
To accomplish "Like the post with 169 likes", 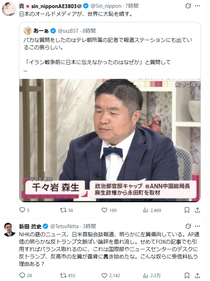I will tap(109, 210).
